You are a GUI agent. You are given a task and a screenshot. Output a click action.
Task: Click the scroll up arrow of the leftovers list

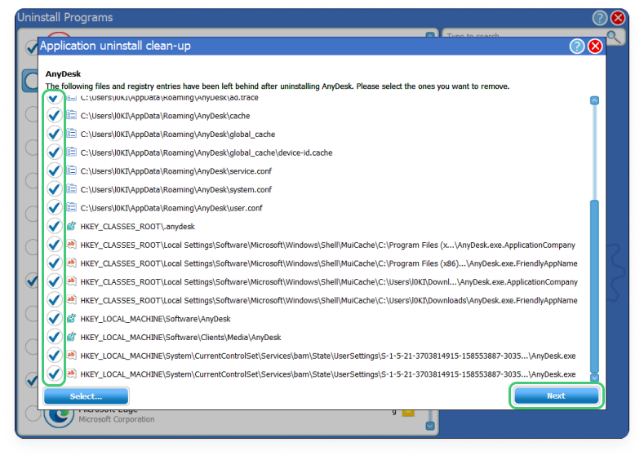594,100
